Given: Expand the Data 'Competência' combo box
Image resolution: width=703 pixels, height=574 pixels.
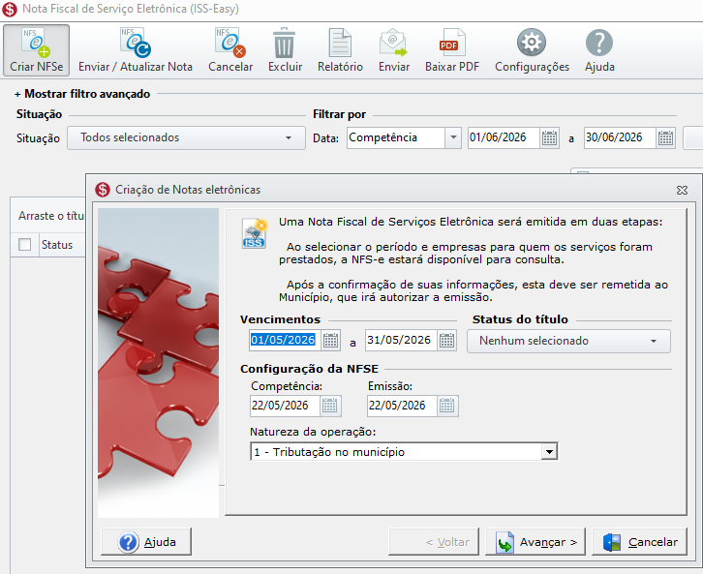Looking at the screenshot, I should (453, 137).
